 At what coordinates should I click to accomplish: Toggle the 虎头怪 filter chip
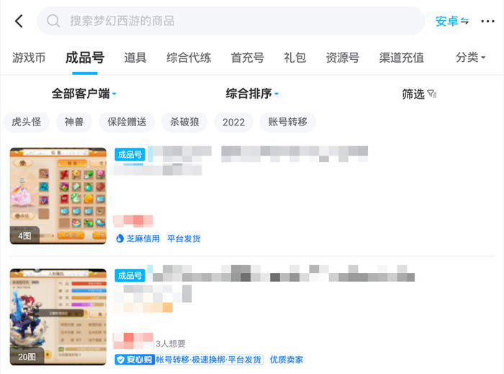click(27, 123)
